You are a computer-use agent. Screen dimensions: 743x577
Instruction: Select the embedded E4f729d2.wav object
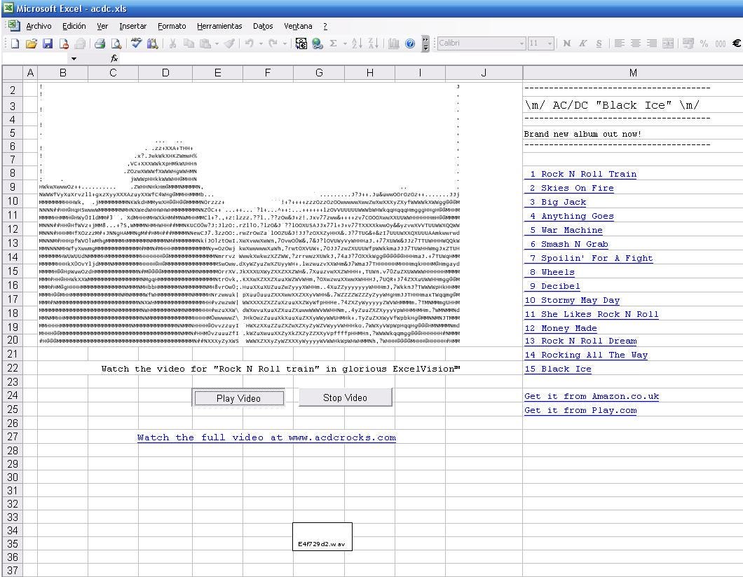tap(322, 537)
